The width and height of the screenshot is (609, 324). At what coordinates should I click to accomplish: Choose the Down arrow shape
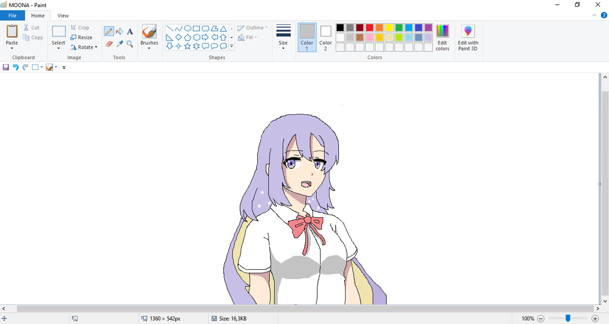click(170, 46)
